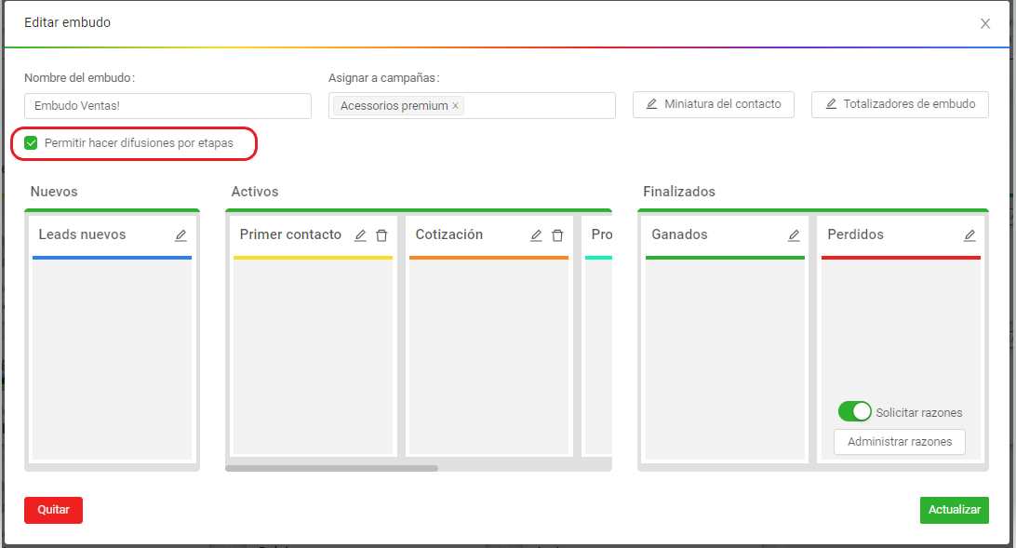Remove the Acessorios premium campaign tag

(456, 105)
